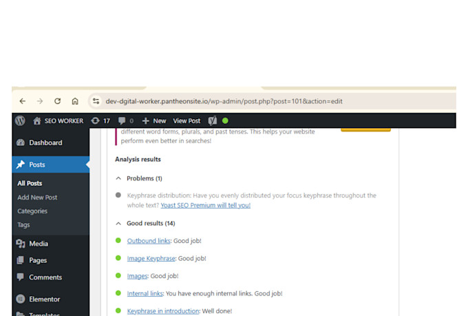
Task: Open Categories under Posts
Action: click(x=32, y=211)
